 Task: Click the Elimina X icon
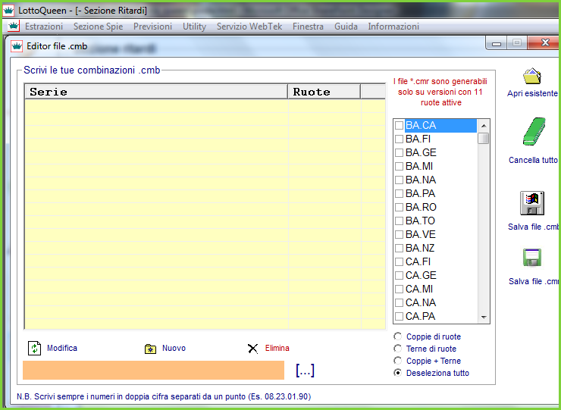pos(252,349)
